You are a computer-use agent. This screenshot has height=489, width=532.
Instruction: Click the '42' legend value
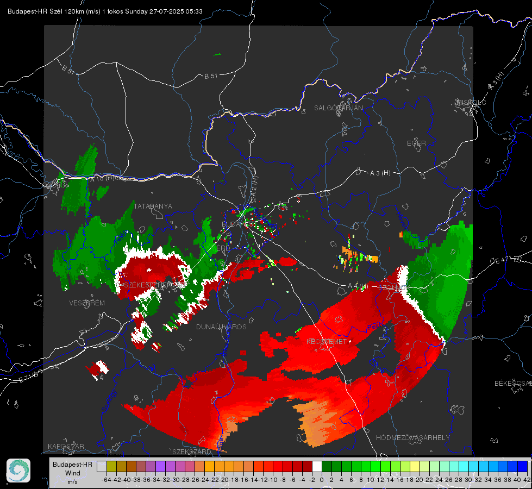click(x=527, y=480)
